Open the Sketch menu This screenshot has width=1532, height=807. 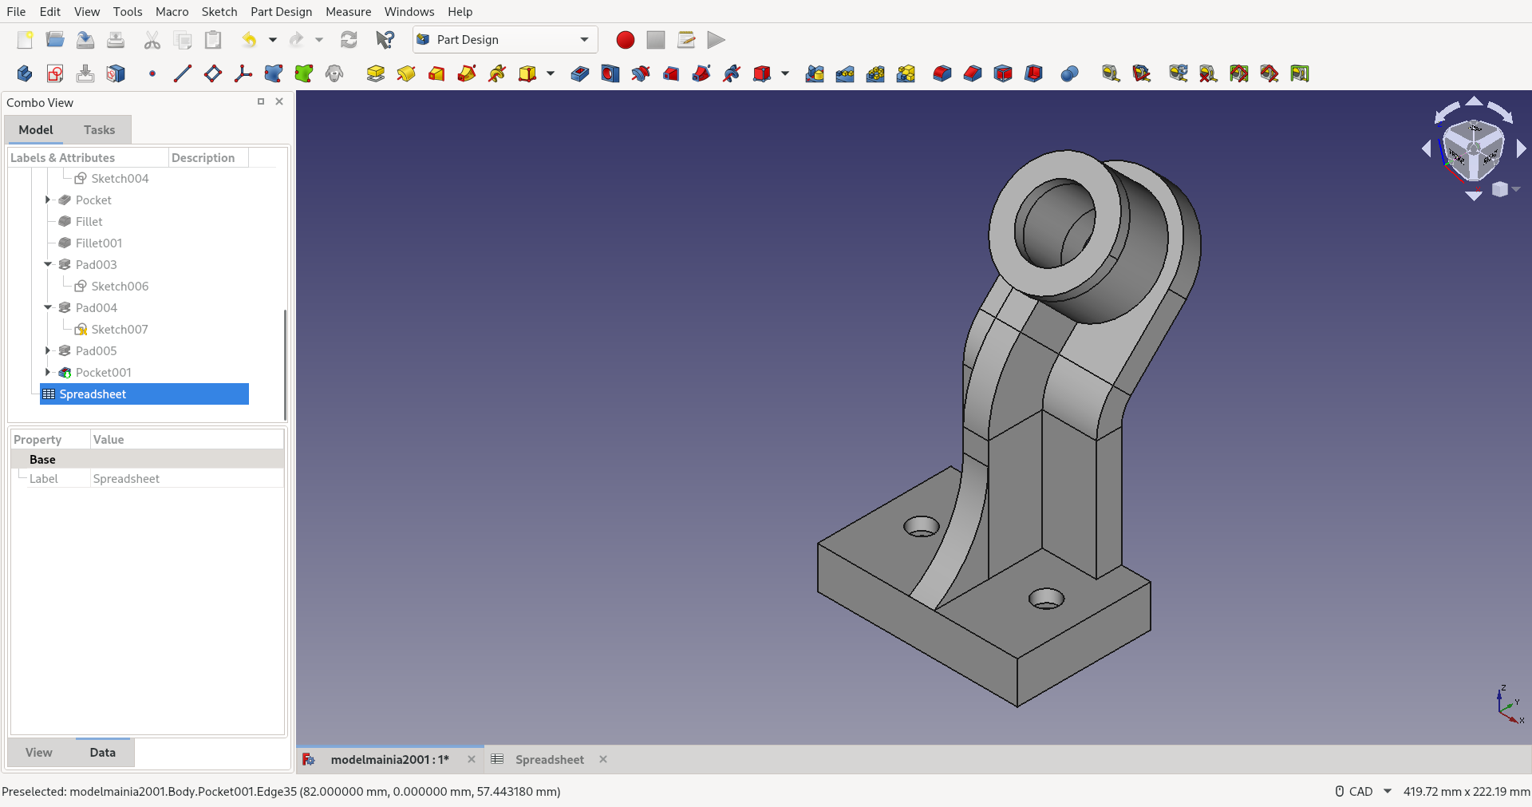pos(219,11)
